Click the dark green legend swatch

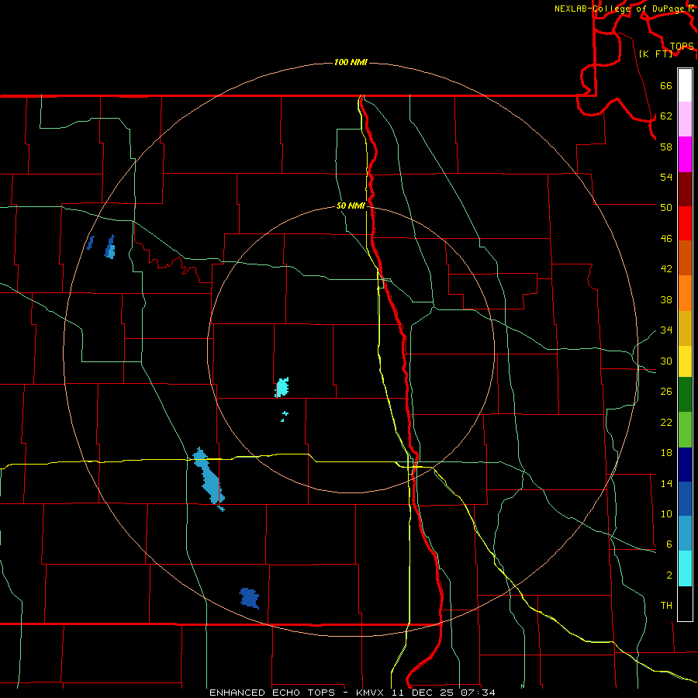pyautogui.click(x=685, y=395)
